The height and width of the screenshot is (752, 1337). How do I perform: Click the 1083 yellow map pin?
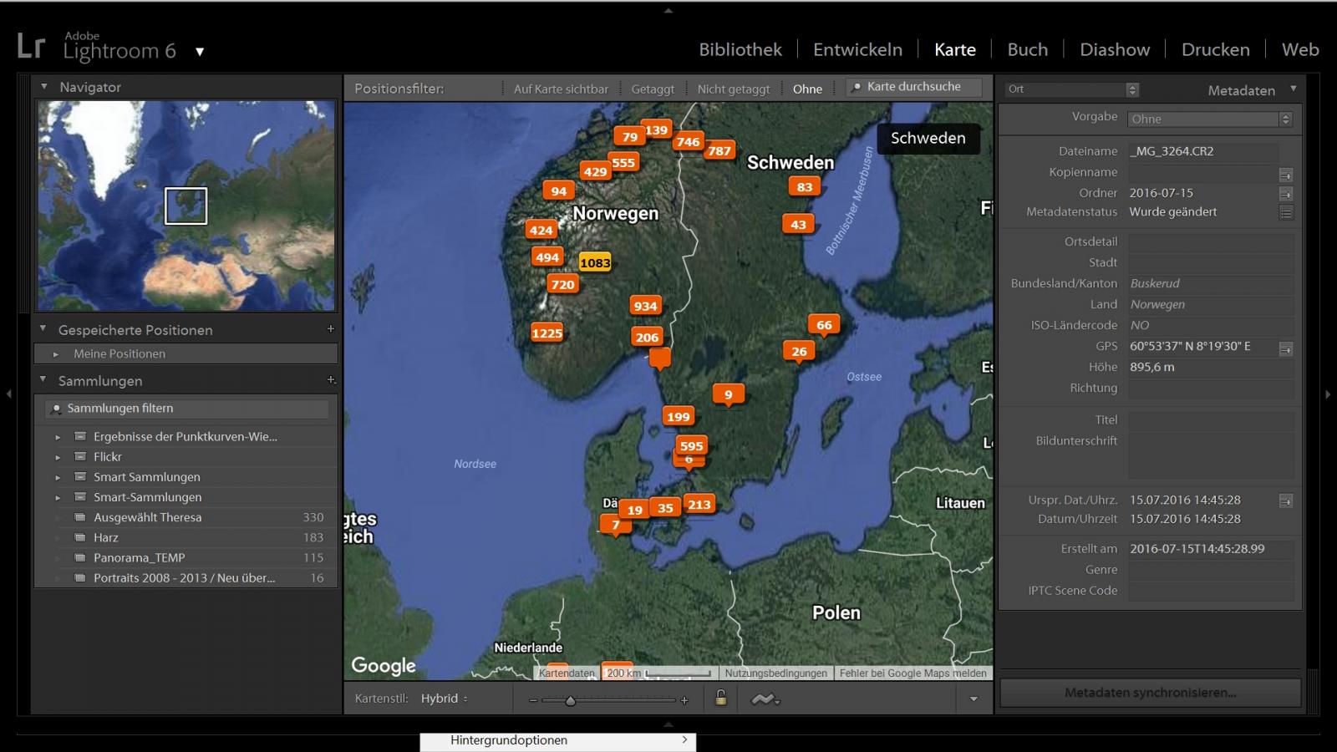point(595,262)
